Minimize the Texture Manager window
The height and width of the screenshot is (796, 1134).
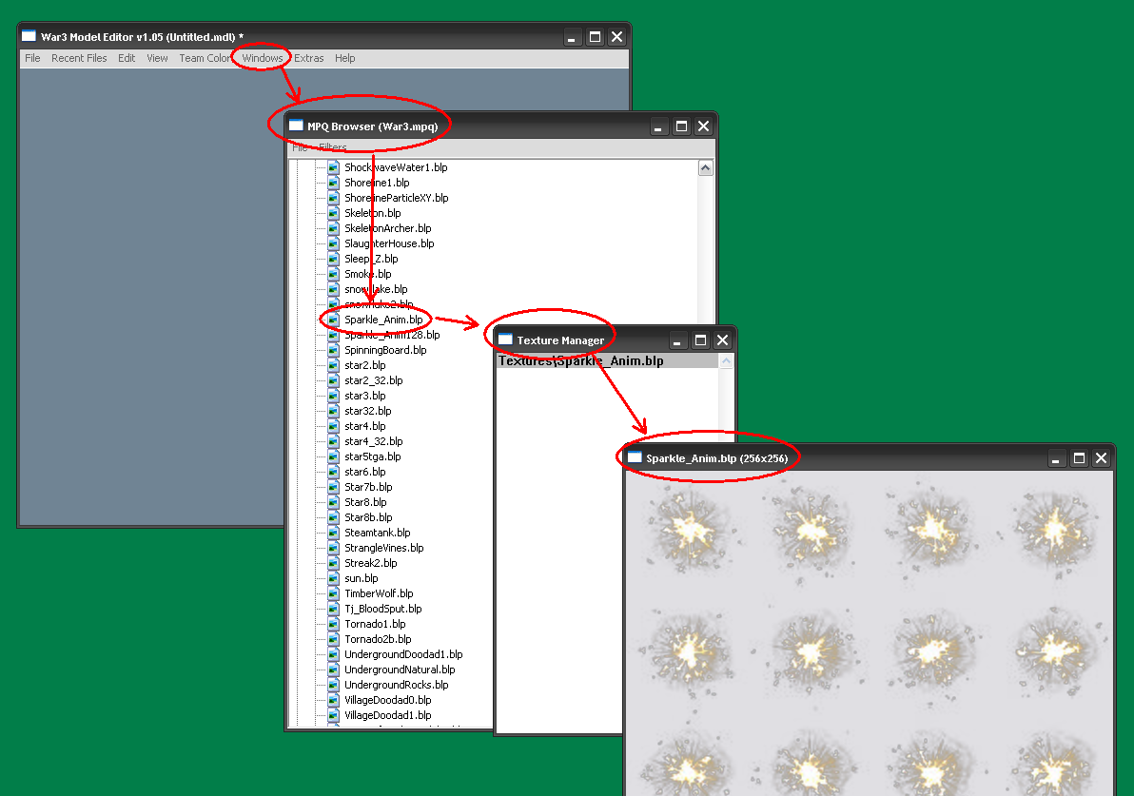tap(677, 340)
